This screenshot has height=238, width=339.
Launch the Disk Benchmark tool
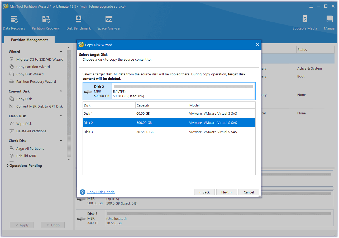point(79,23)
